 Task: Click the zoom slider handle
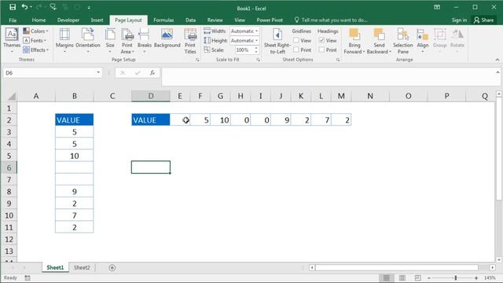[456, 277]
